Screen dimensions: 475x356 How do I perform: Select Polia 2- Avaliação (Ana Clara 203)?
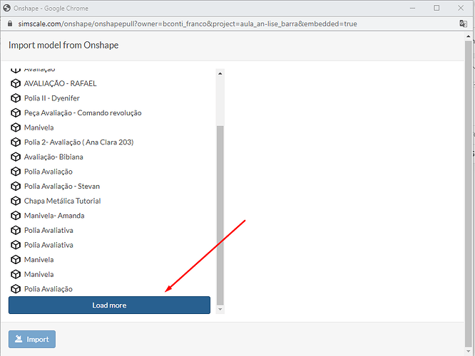(78, 142)
